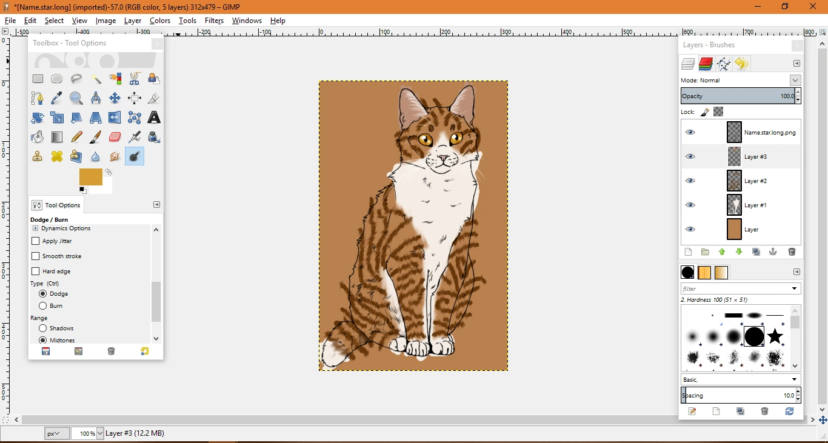Toggle the eye icon for Layer #1

point(690,205)
